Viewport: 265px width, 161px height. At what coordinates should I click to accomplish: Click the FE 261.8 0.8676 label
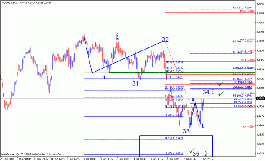174,139
